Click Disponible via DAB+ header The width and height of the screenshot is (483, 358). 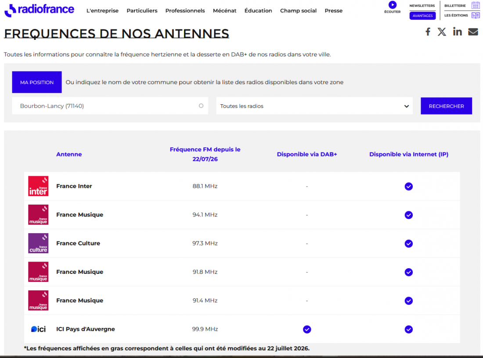pos(307,154)
